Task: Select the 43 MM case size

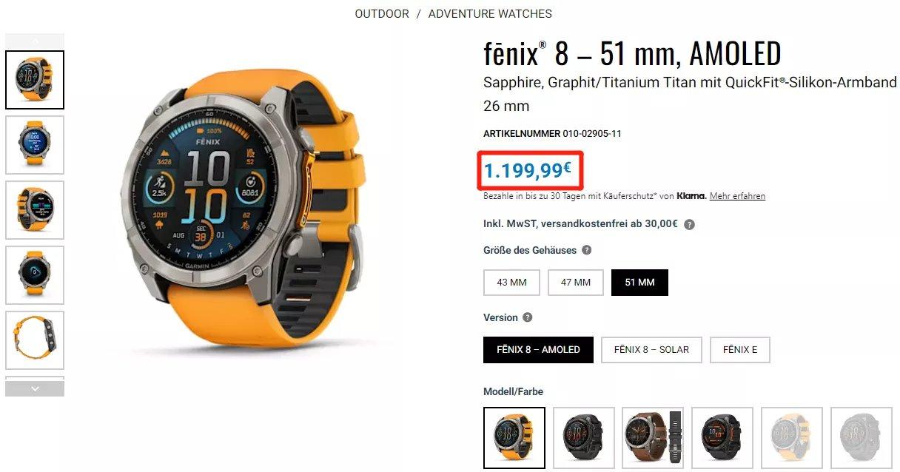Action: pyautogui.click(x=511, y=283)
